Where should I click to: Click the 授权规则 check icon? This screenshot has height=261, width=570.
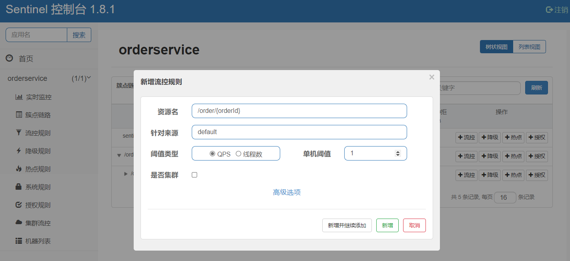point(18,205)
